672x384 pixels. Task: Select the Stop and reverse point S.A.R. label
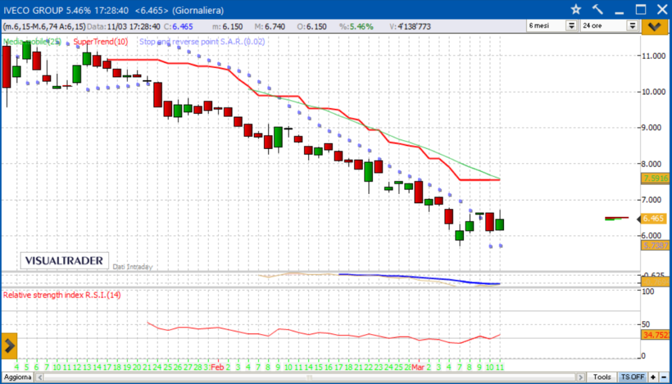coord(202,41)
